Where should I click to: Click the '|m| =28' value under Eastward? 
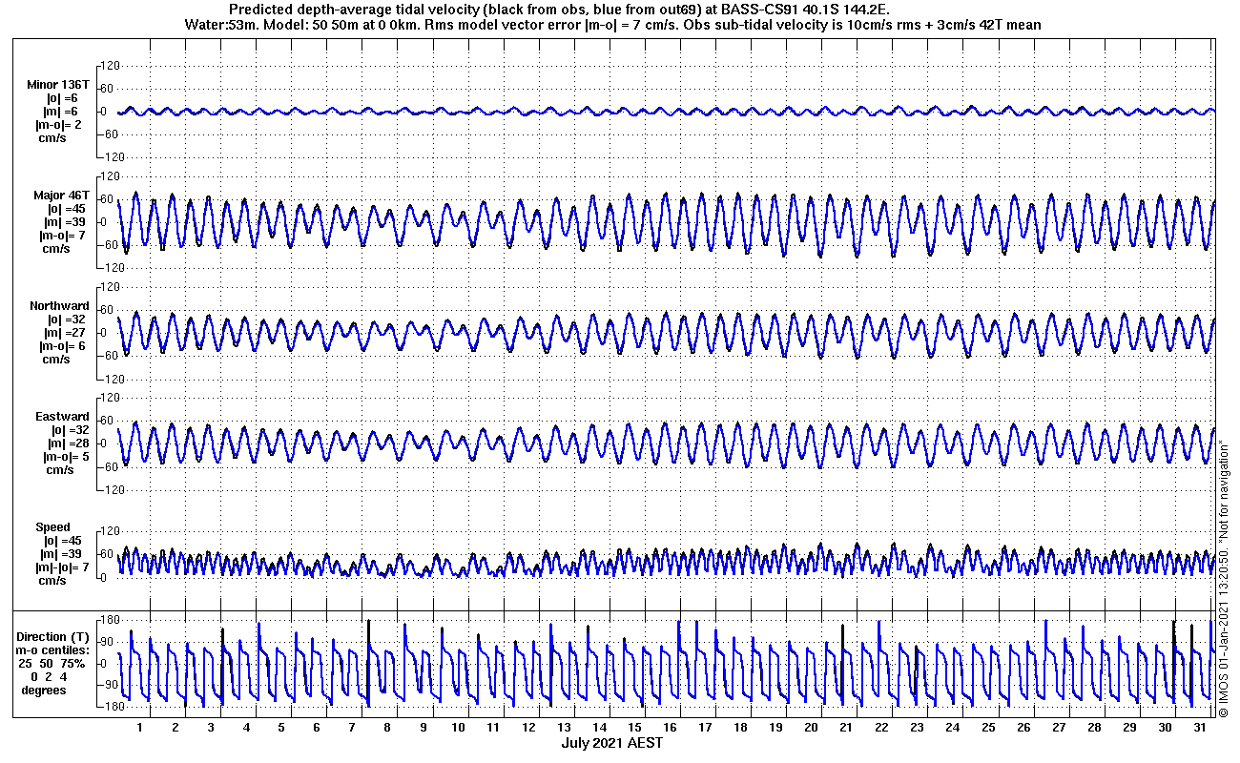click(x=64, y=443)
